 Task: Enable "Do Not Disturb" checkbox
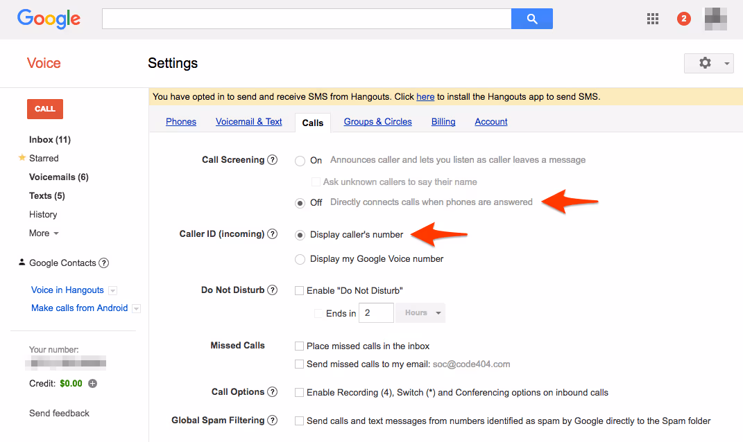tap(300, 290)
